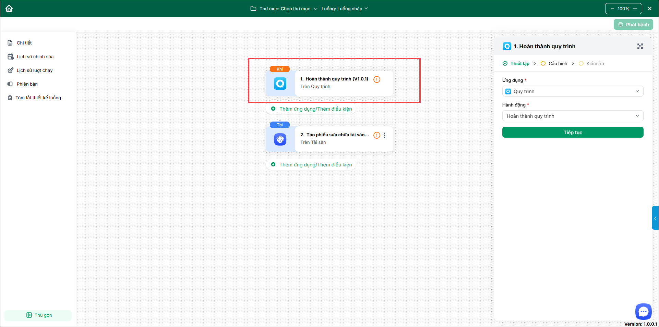The width and height of the screenshot is (659, 327).
Task: Collapse the sidebar with Thu gọn
Action: pyautogui.click(x=38, y=315)
